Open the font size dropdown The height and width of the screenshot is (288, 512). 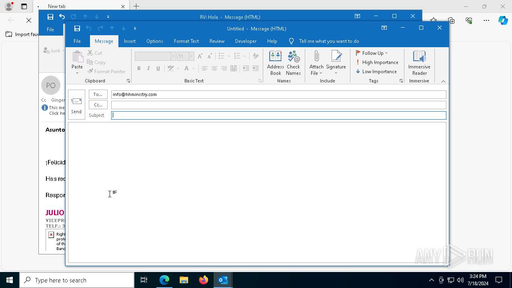(x=191, y=56)
